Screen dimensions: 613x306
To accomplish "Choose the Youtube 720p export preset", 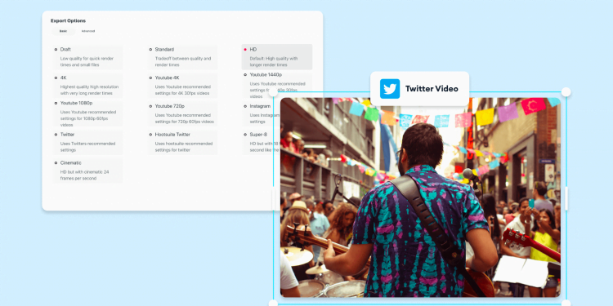I will (x=182, y=113).
